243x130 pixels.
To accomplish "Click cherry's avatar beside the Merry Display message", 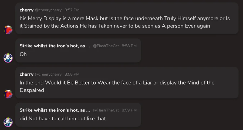I will 8,30.
